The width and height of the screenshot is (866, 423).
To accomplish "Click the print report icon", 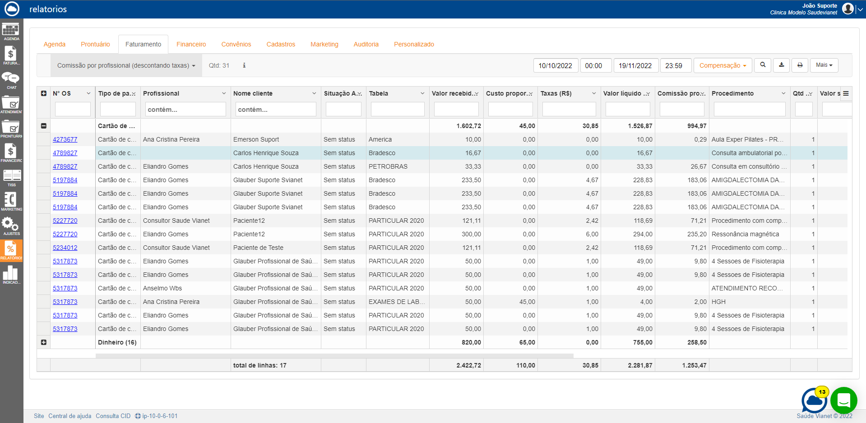I will pos(800,65).
